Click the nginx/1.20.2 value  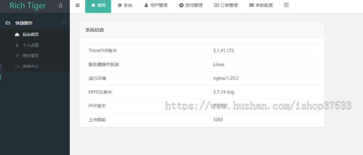(x=226, y=79)
